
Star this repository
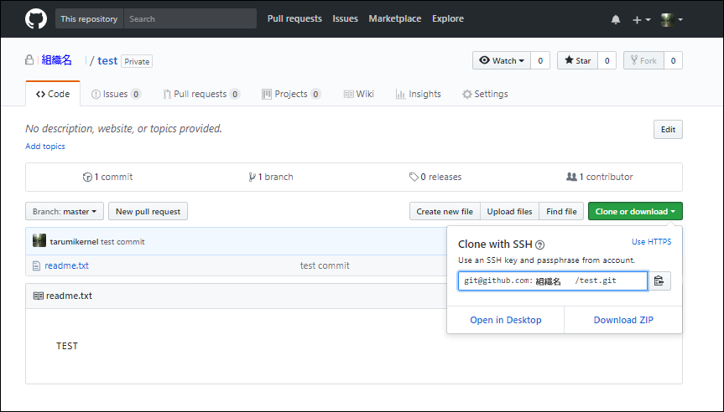(577, 60)
